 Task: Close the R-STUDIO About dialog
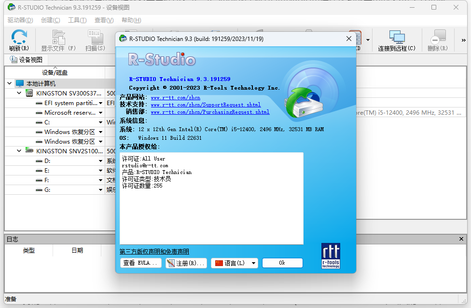(x=349, y=39)
